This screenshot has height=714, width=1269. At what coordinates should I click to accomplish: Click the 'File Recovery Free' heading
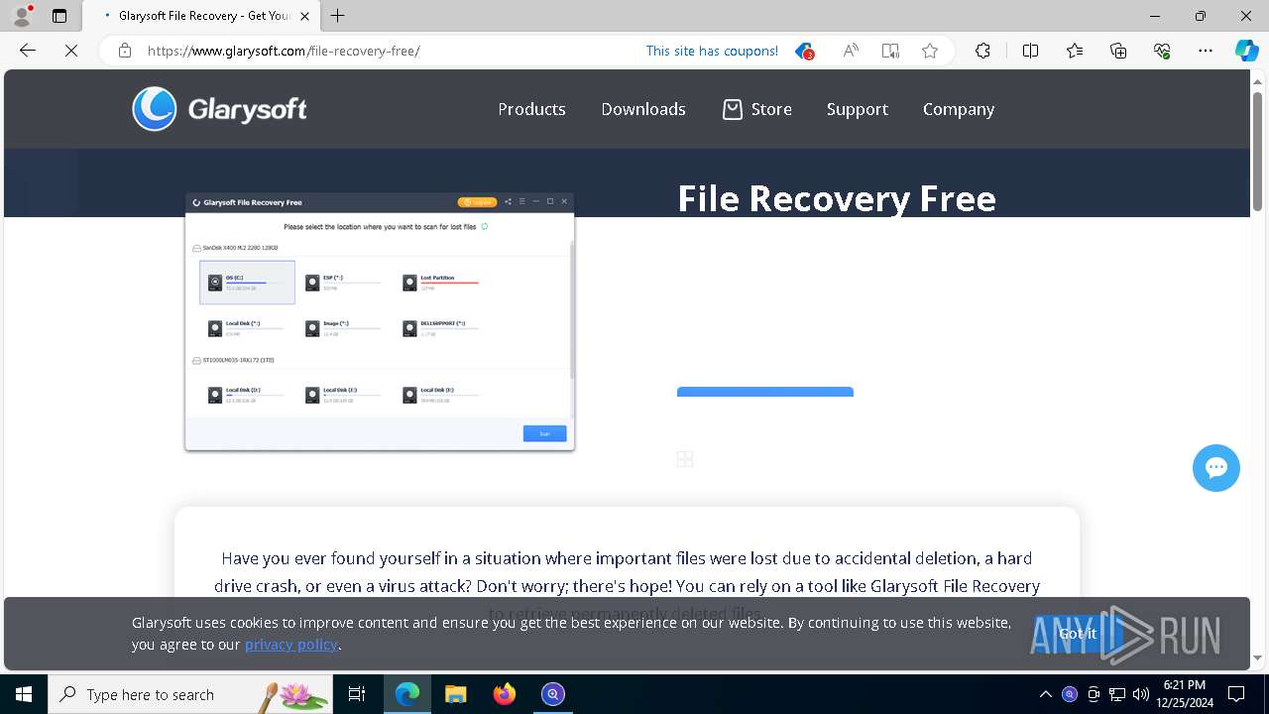point(837,198)
